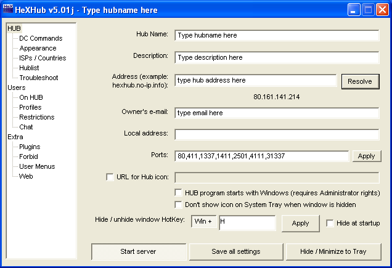Click Save all settings
This screenshot has width=392, height=268.
(x=235, y=251)
